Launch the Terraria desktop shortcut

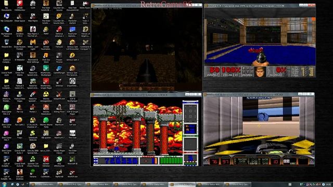click(x=33, y=173)
